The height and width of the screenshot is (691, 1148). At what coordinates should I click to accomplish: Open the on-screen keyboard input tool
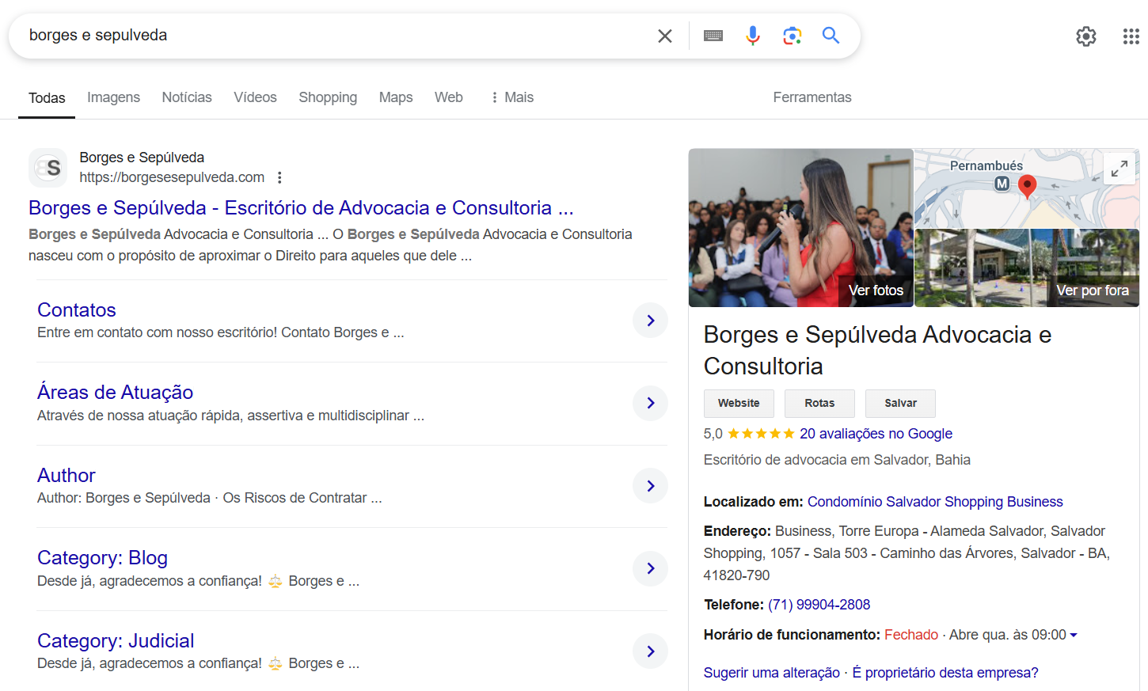click(713, 36)
